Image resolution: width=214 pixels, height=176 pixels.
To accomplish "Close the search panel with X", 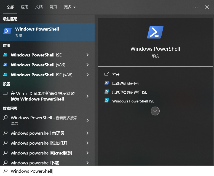I will click(207, 7).
